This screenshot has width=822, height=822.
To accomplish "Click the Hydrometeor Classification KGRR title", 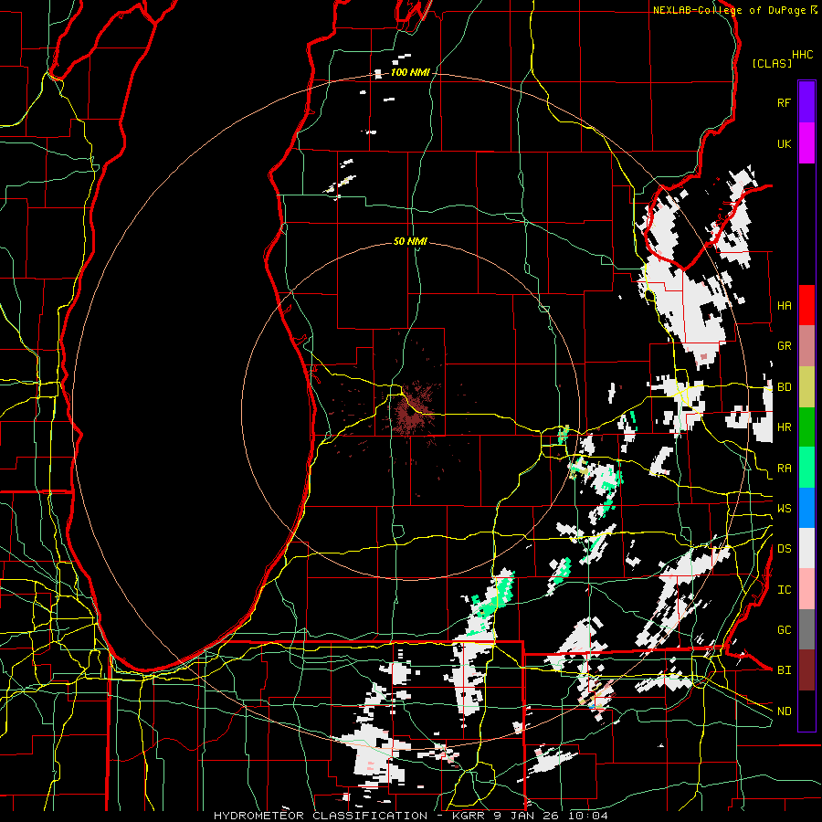I will (411, 816).
